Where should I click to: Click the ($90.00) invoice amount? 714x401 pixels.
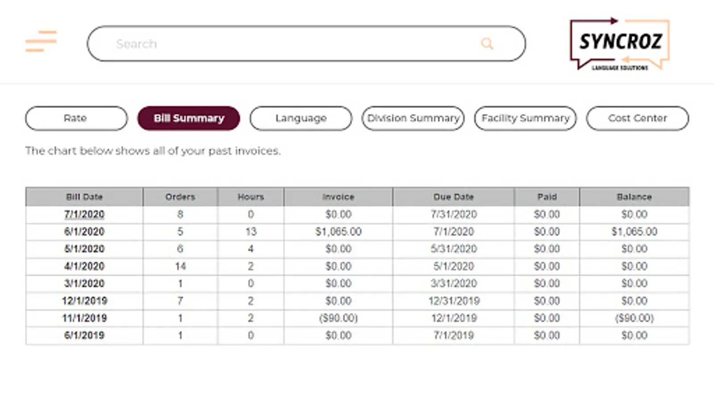[x=338, y=318]
